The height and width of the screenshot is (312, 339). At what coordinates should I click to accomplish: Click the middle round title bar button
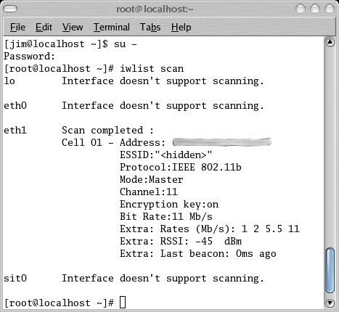[315, 9]
